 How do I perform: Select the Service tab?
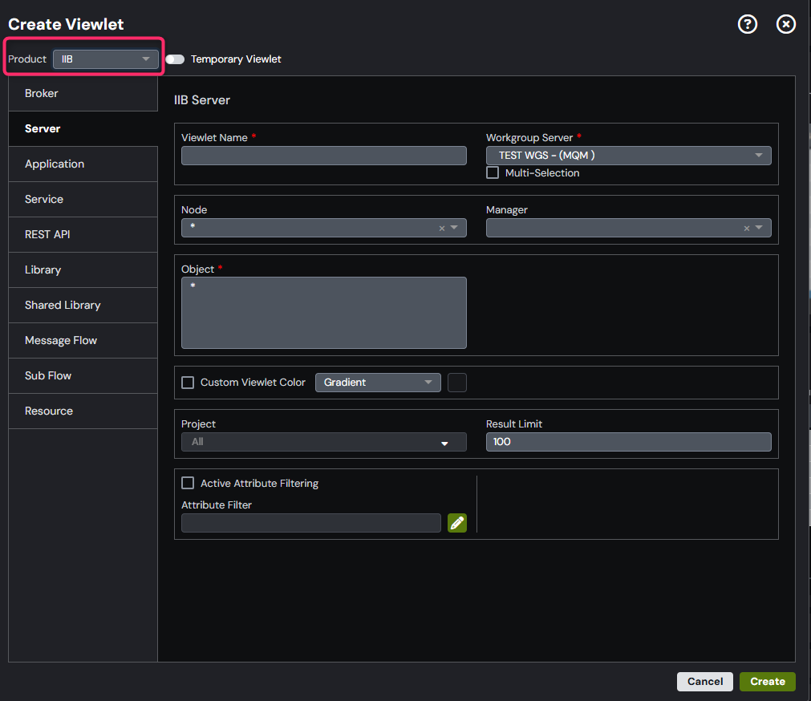(x=83, y=199)
